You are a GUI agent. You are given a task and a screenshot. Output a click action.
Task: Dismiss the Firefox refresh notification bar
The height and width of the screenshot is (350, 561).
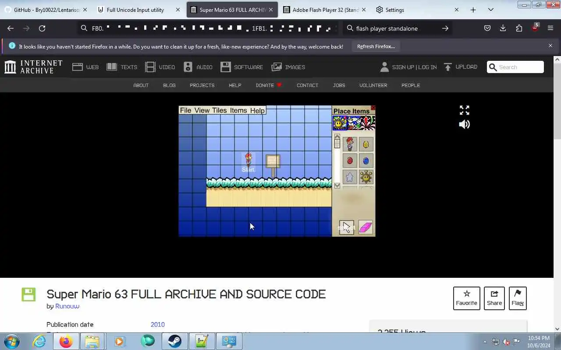pyautogui.click(x=550, y=45)
